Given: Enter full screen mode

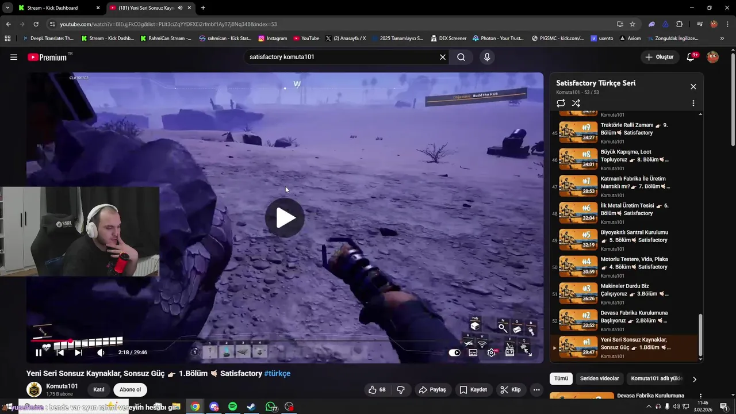Looking at the screenshot, I should pos(528,352).
